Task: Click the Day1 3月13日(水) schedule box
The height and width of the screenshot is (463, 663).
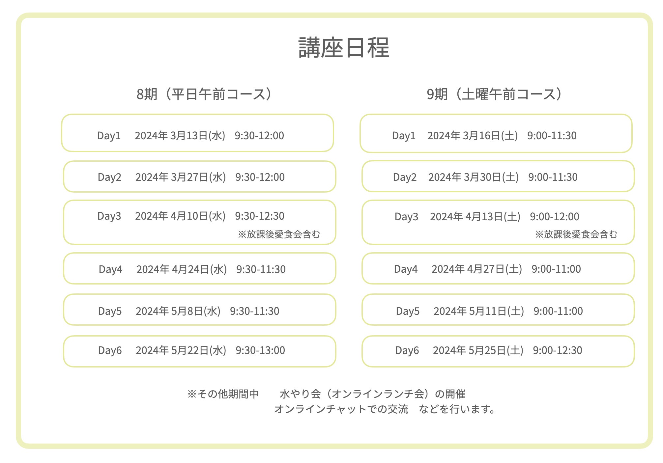Action: [x=197, y=133]
